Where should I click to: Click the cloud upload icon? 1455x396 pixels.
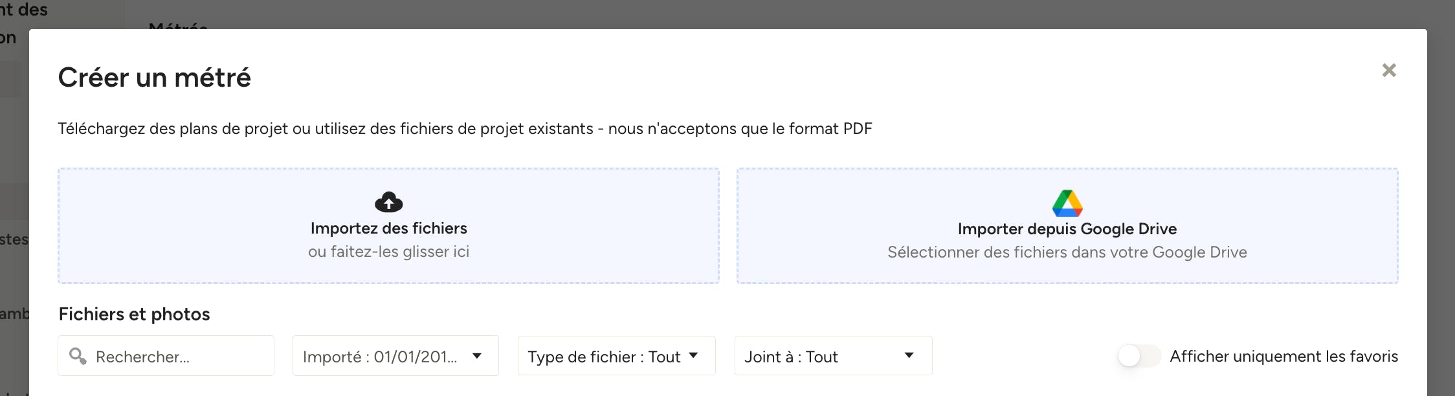[388, 202]
